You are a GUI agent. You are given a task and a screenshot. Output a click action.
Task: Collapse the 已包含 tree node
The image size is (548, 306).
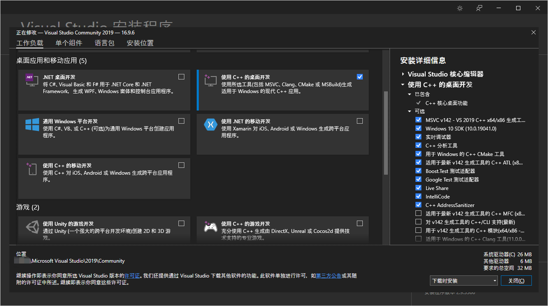410,94
